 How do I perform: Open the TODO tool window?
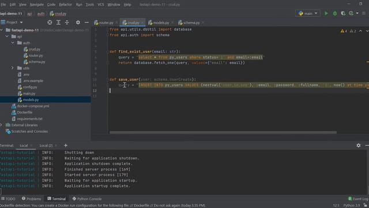pos(9,199)
